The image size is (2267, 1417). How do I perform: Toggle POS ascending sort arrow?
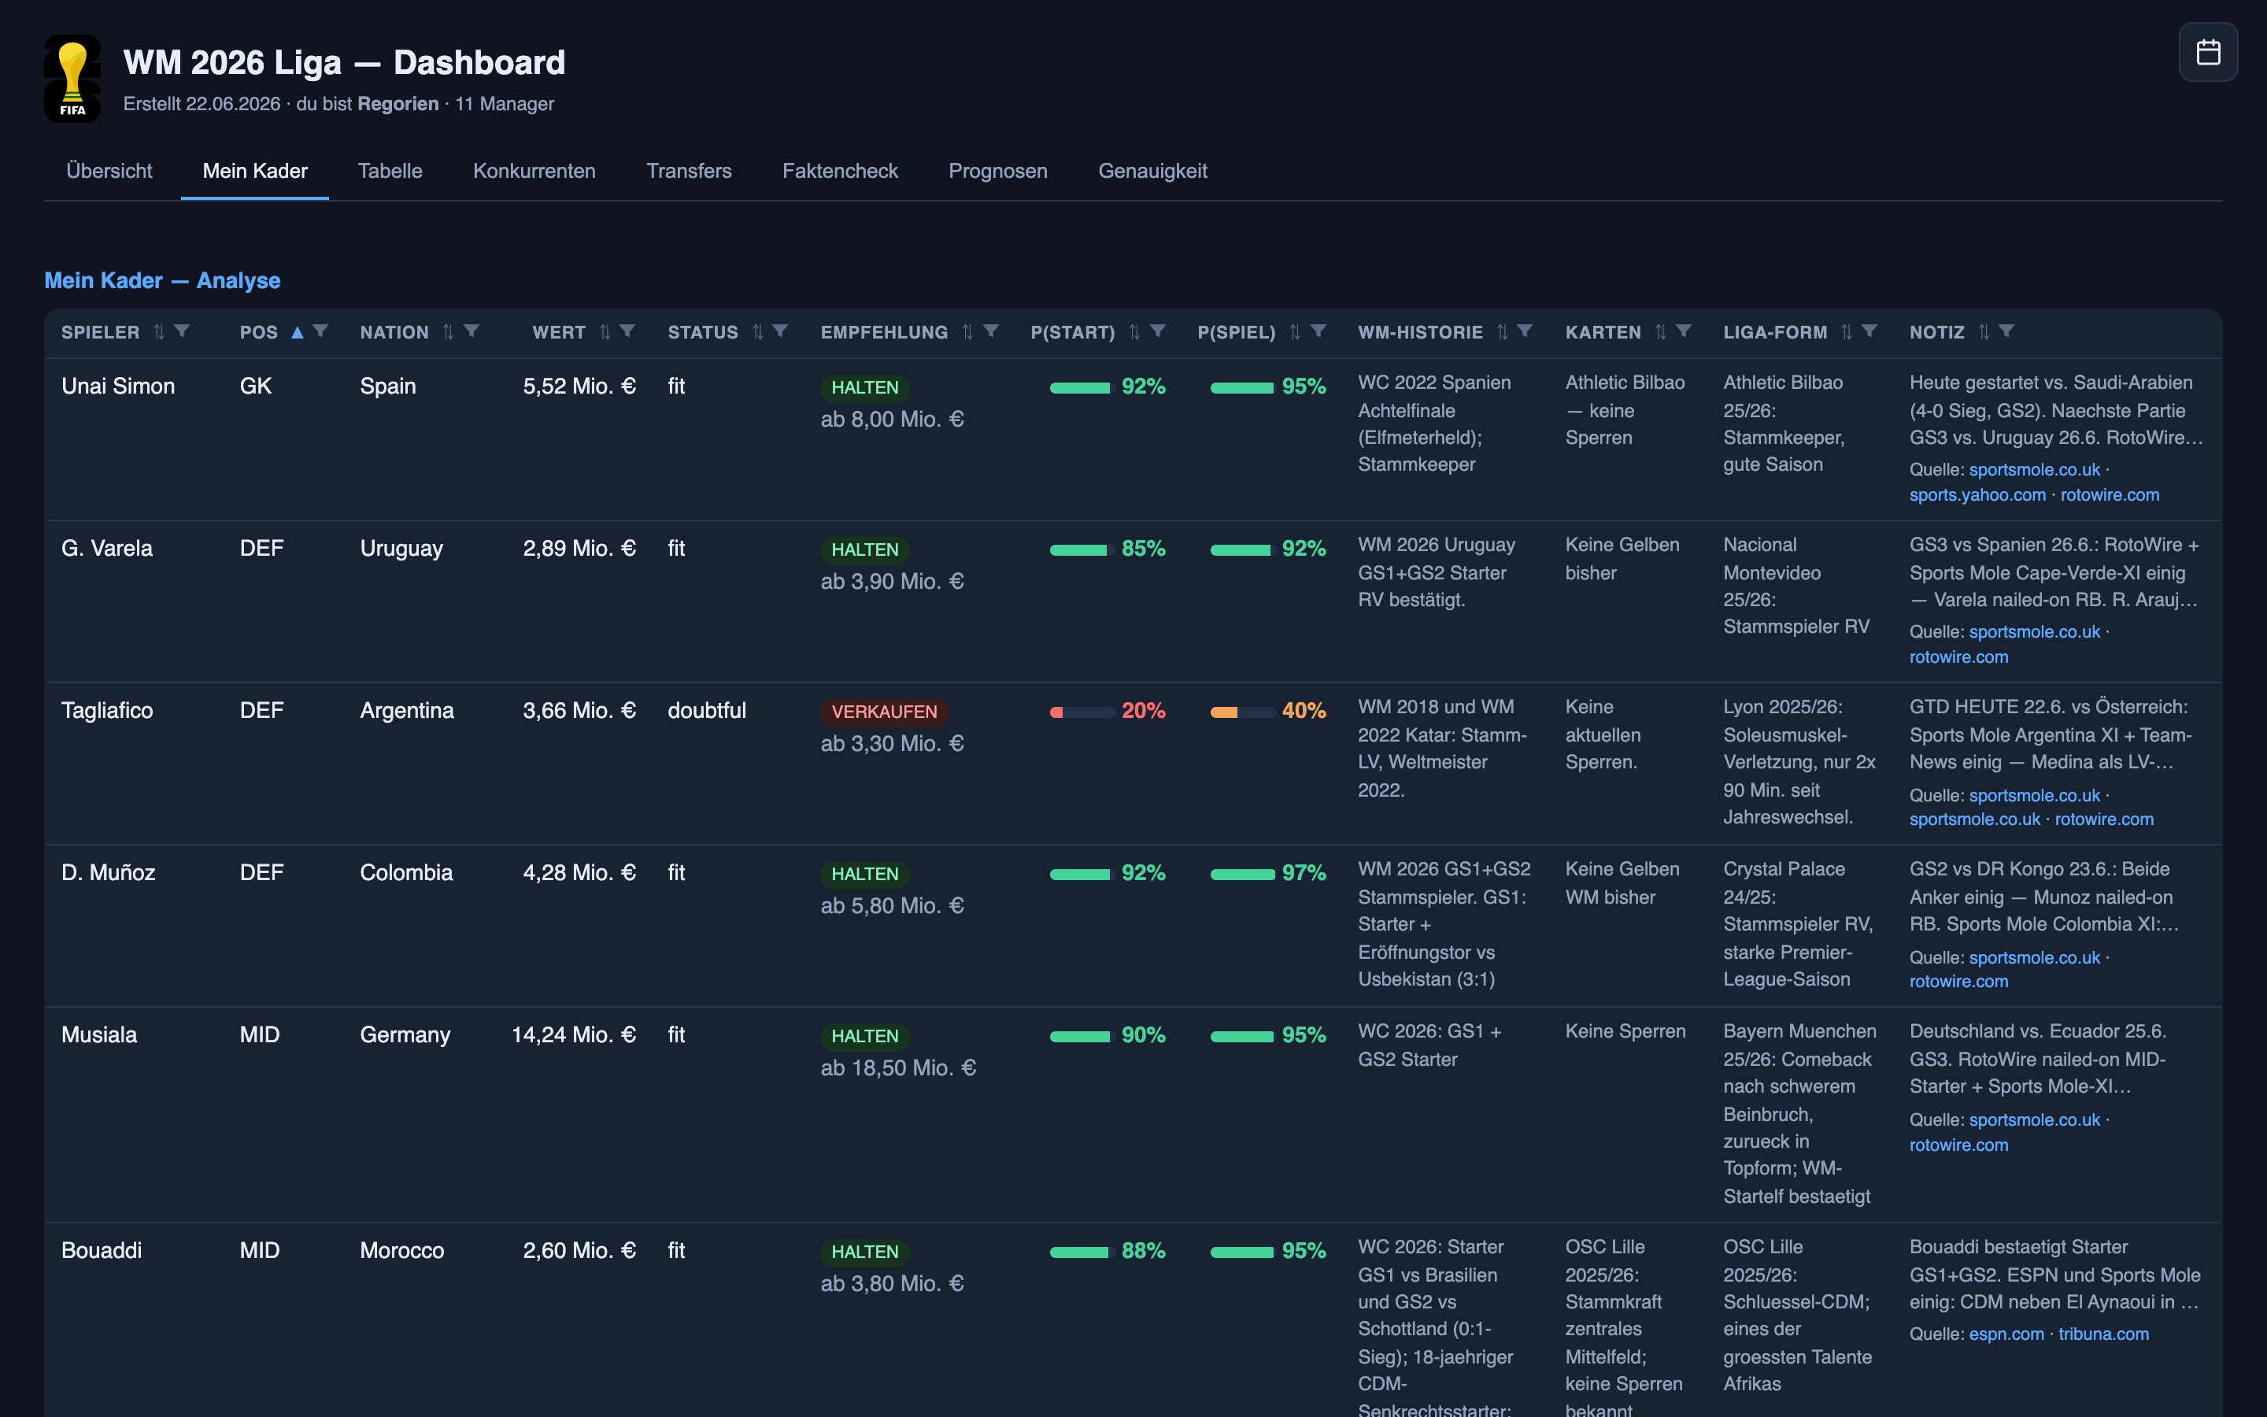click(x=297, y=331)
